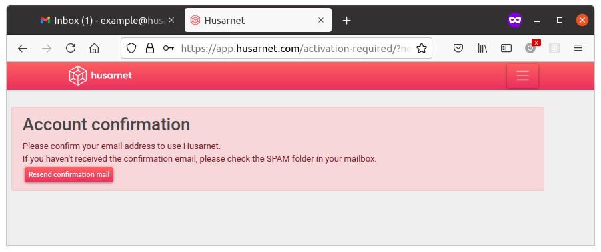
Task: Bookmark this page with the star
Action: pos(422,48)
